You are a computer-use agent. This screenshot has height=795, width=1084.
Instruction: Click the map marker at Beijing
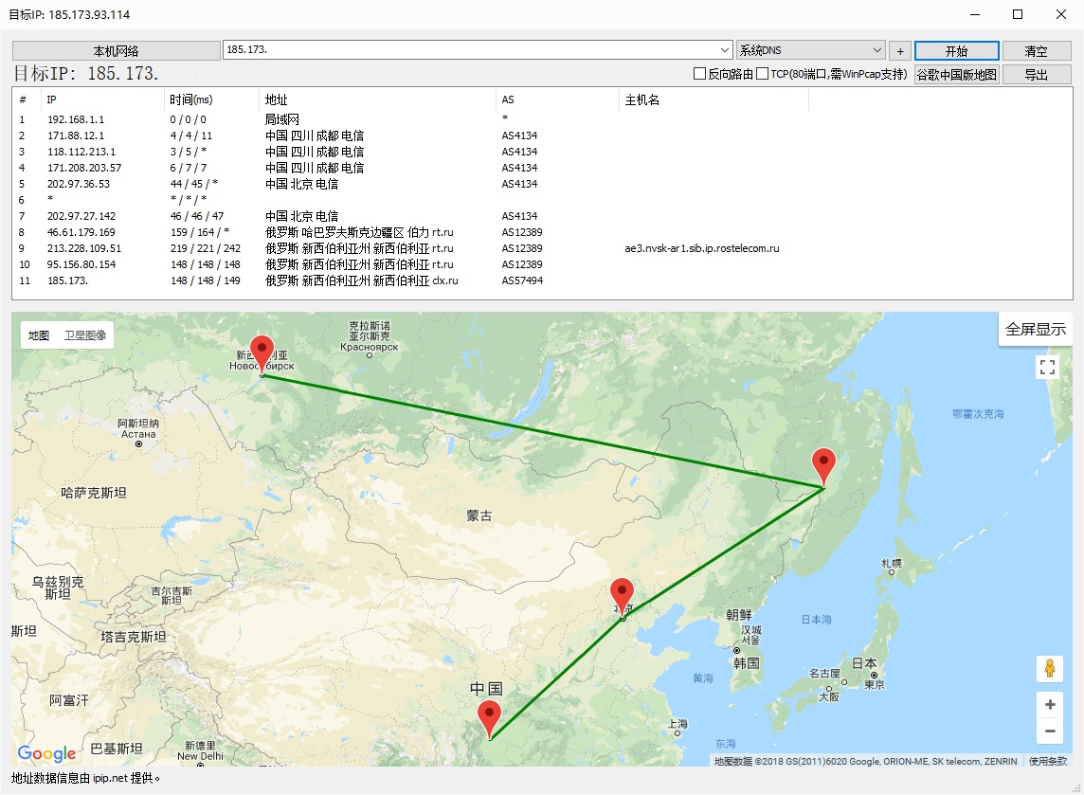pyautogui.click(x=623, y=597)
